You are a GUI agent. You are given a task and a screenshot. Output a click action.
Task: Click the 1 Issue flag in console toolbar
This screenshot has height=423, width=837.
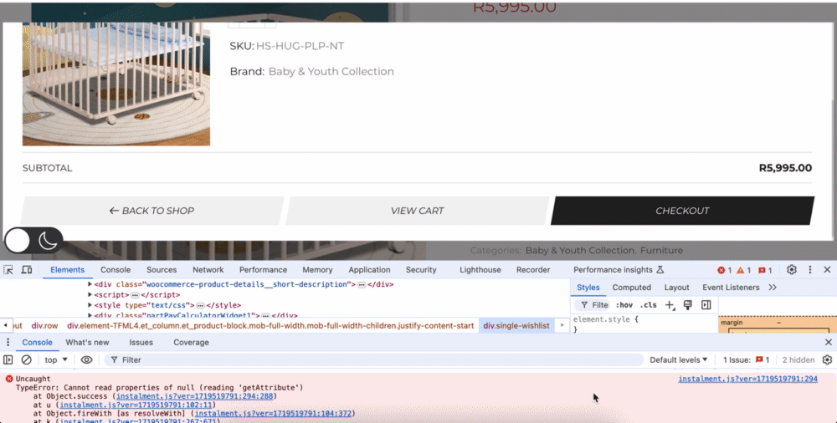coord(747,360)
